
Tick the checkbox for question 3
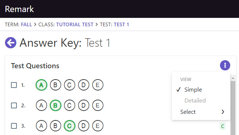pos(14,126)
